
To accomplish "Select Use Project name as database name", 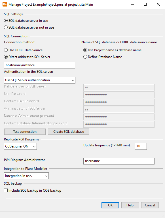I will 112,50.
